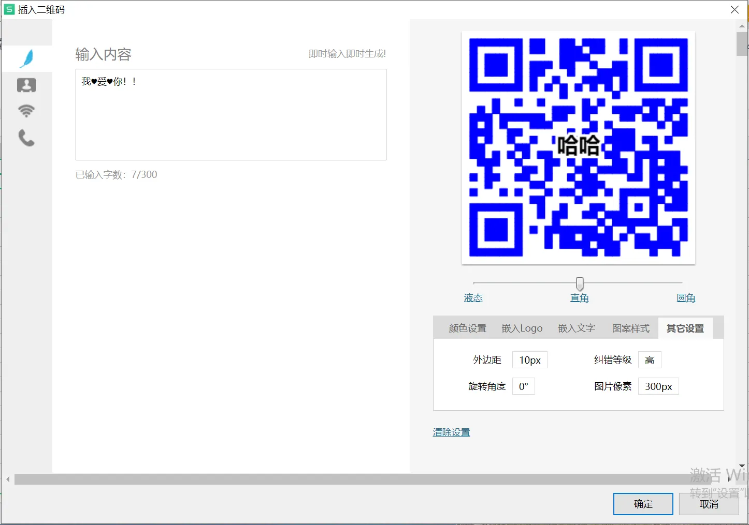
Task: Click the 已输入字数 counter text
Action: (117, 175)
